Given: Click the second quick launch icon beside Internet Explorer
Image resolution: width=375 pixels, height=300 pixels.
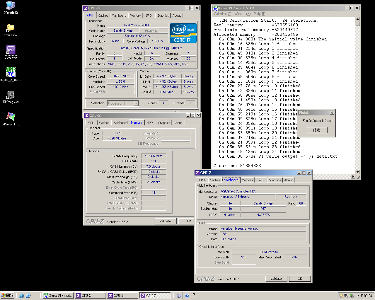Looking at the screenshot, I should tap(28, 296).
